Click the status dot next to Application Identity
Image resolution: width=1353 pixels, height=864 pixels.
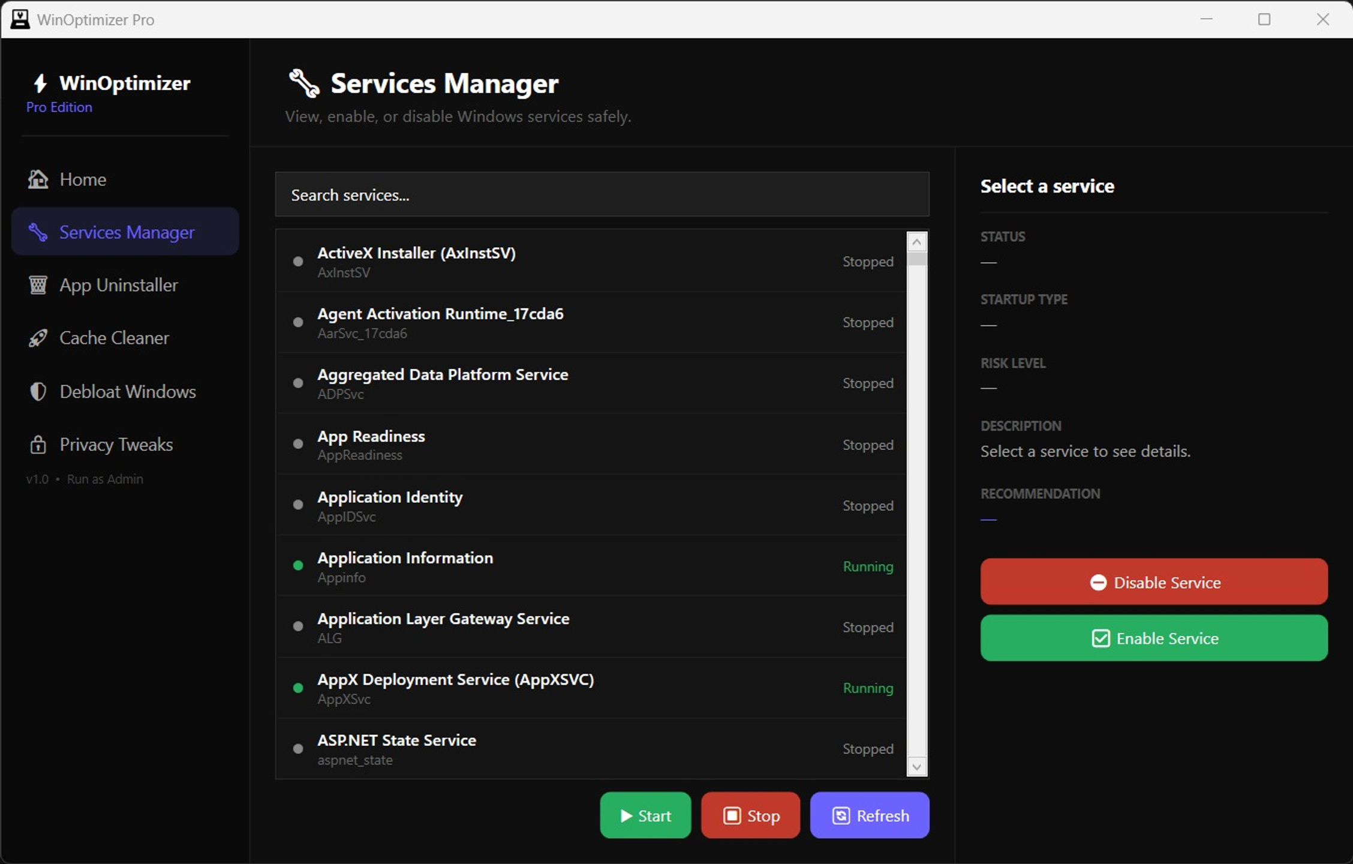tap(297, 505)
